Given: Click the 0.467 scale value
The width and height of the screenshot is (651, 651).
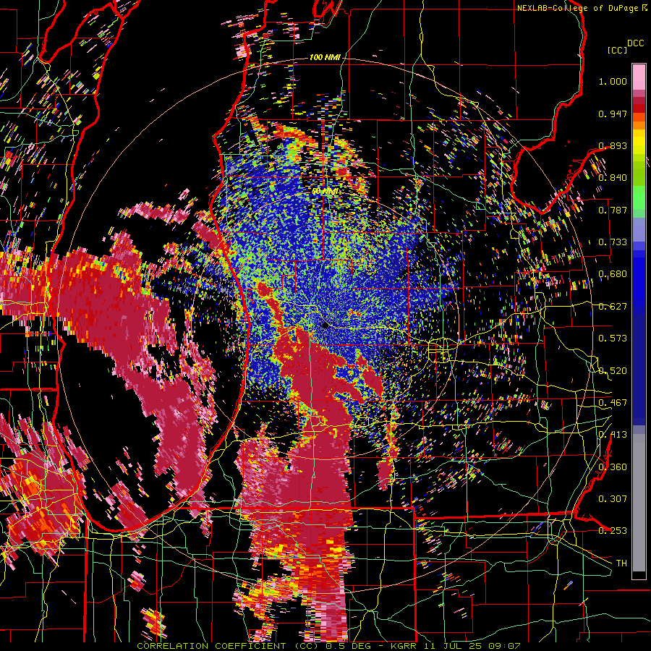Looking at the screenshot, I should pos(613,403).
